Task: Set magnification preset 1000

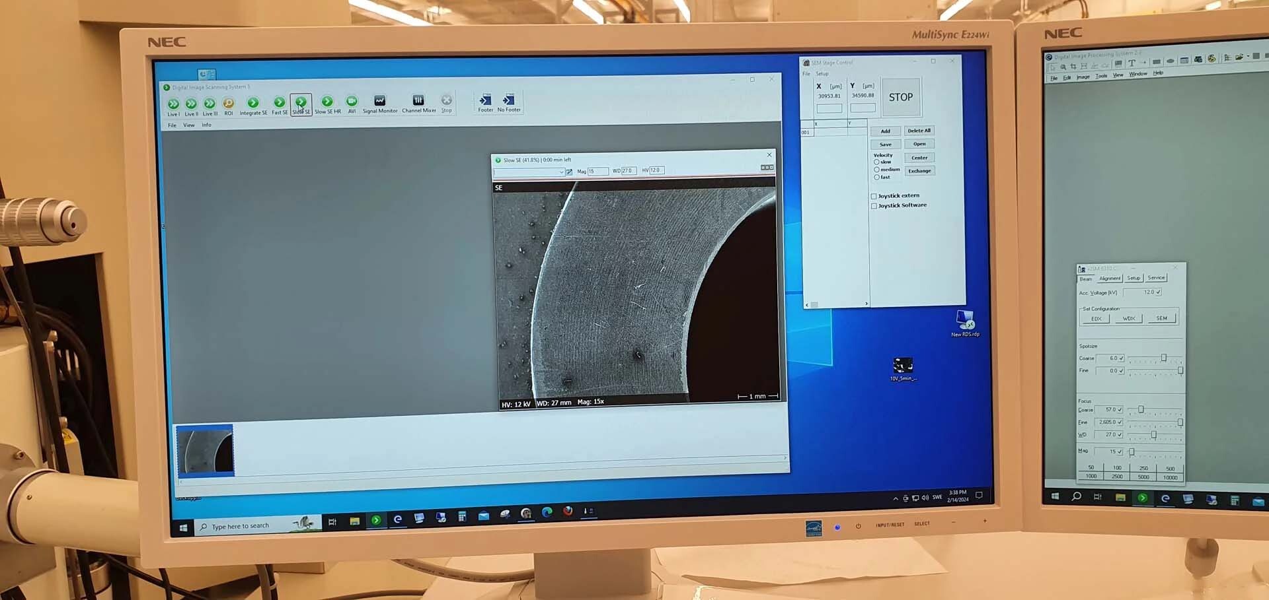Action: coord(1091,476)
